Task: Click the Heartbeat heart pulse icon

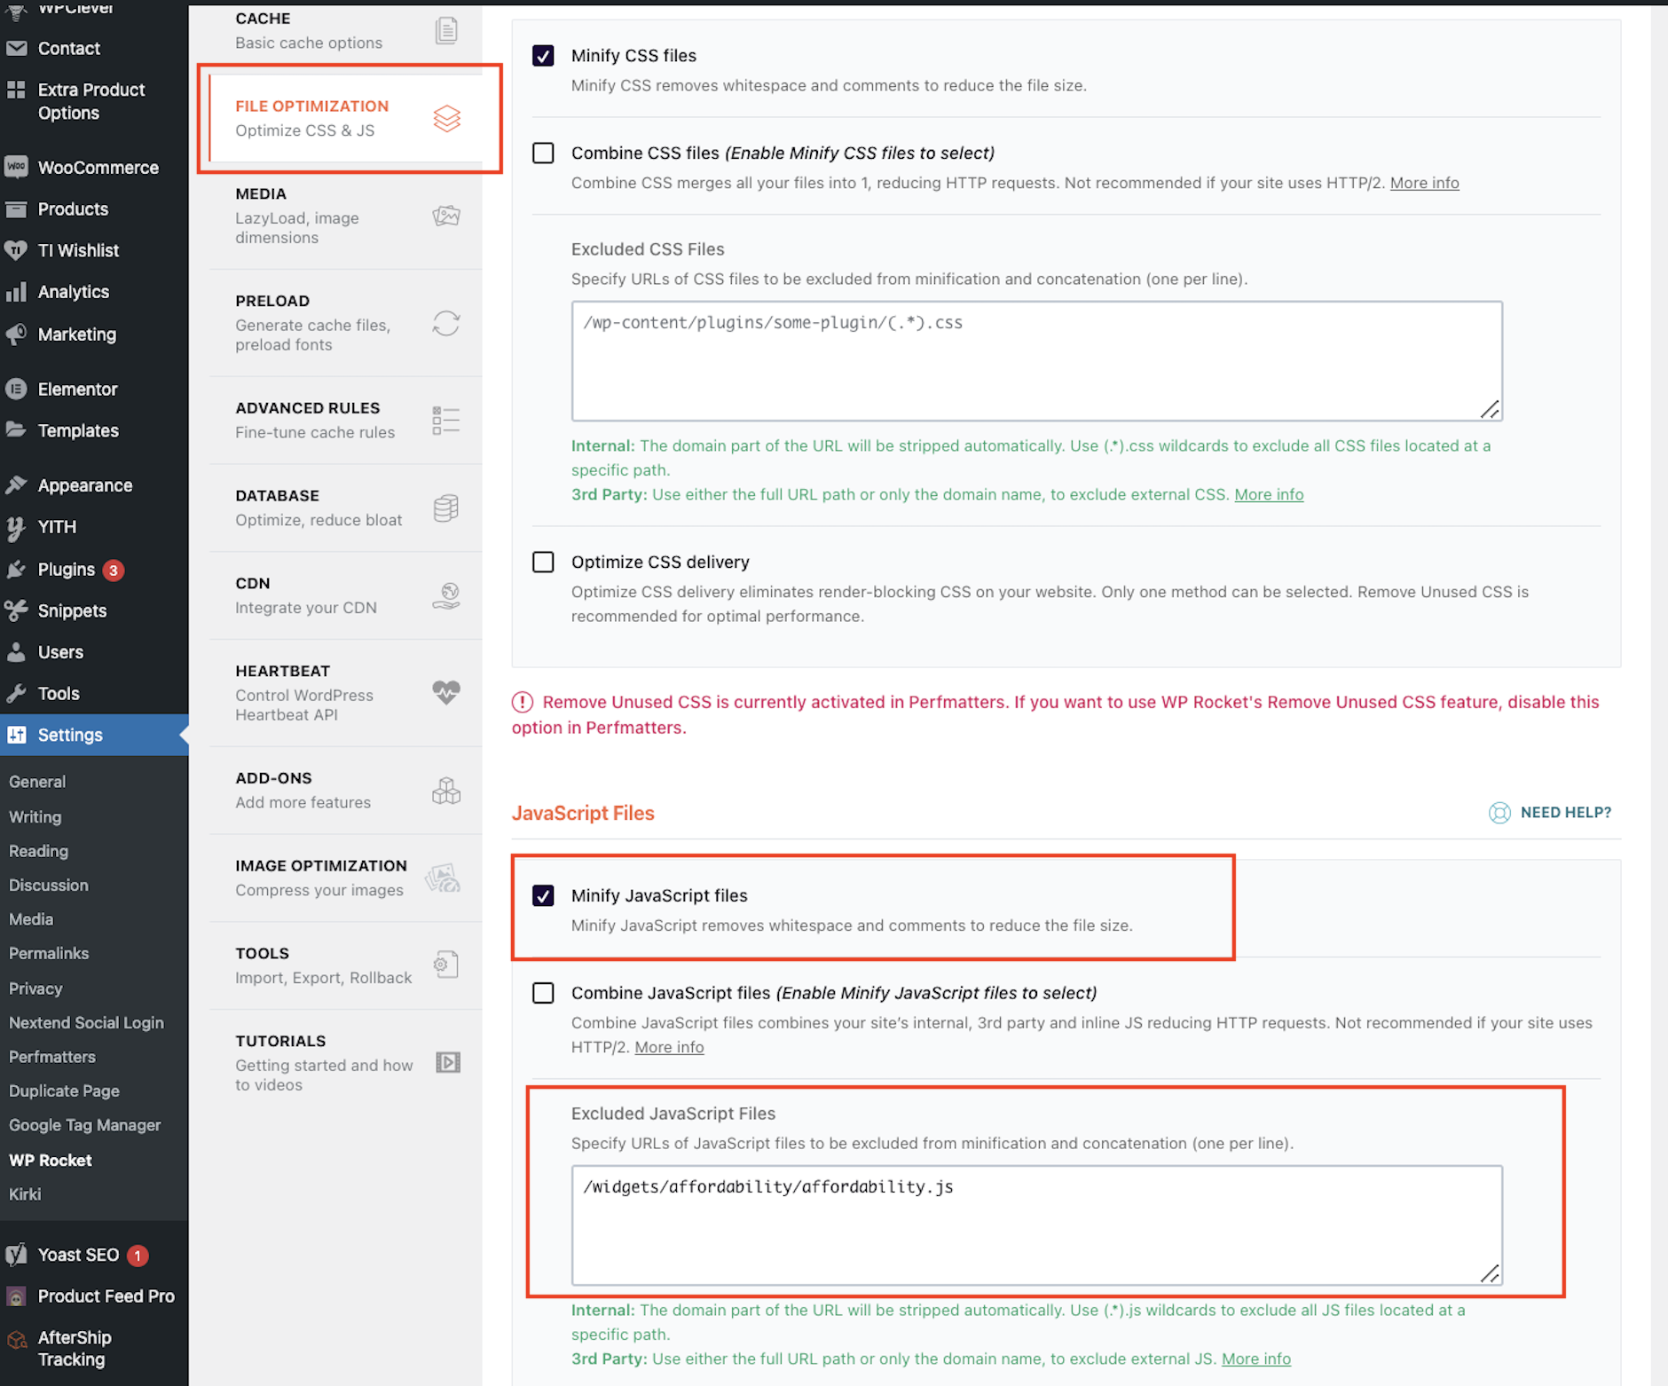Action: [446, 692]
